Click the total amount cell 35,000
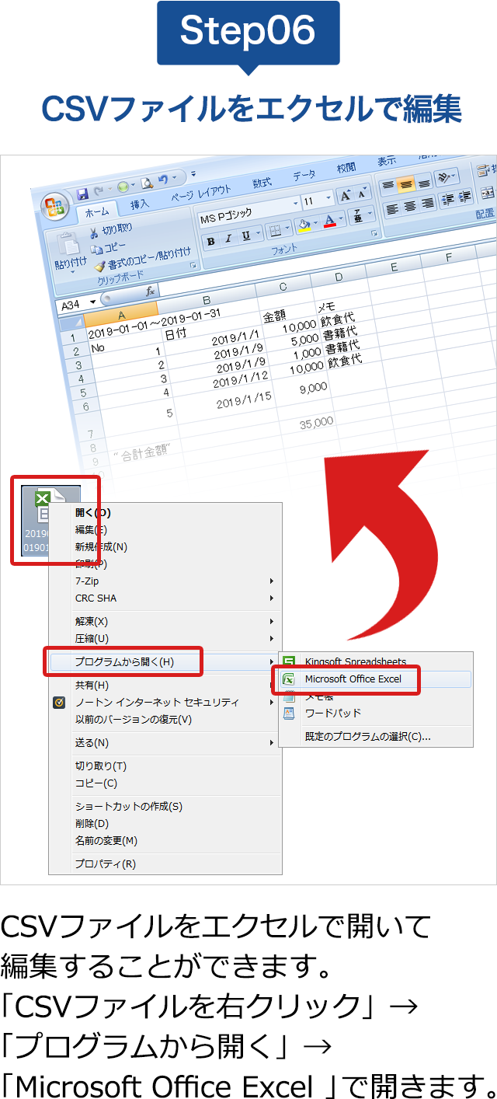497x1099 pixels. [317, 423]
